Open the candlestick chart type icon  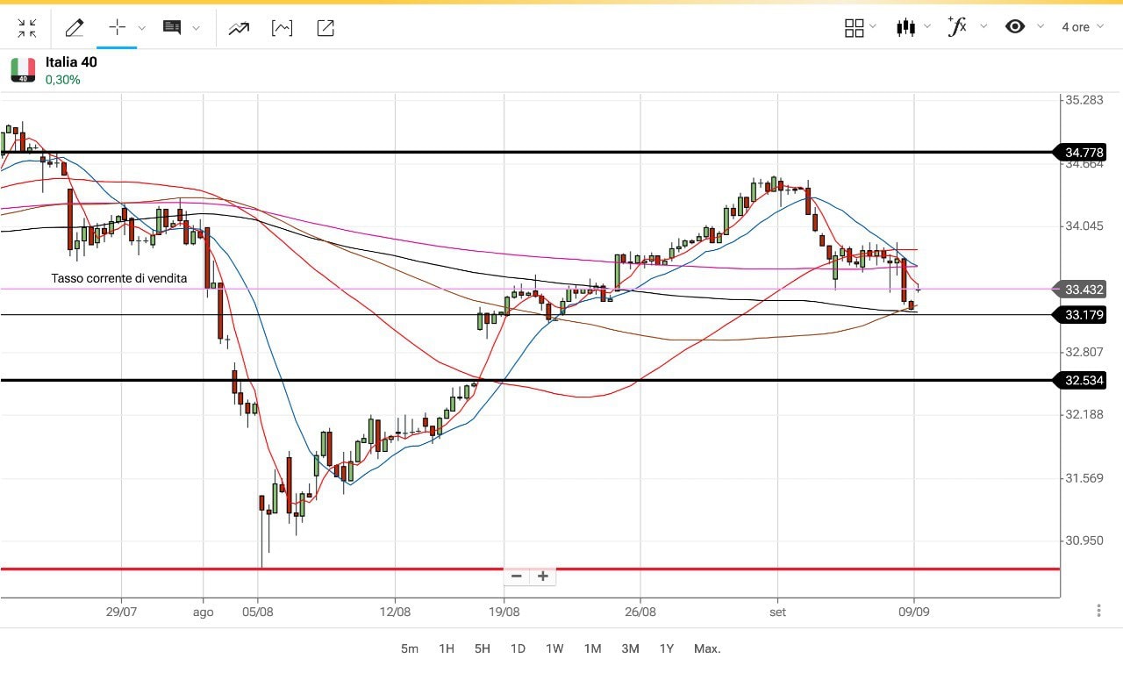coord(906,27)
